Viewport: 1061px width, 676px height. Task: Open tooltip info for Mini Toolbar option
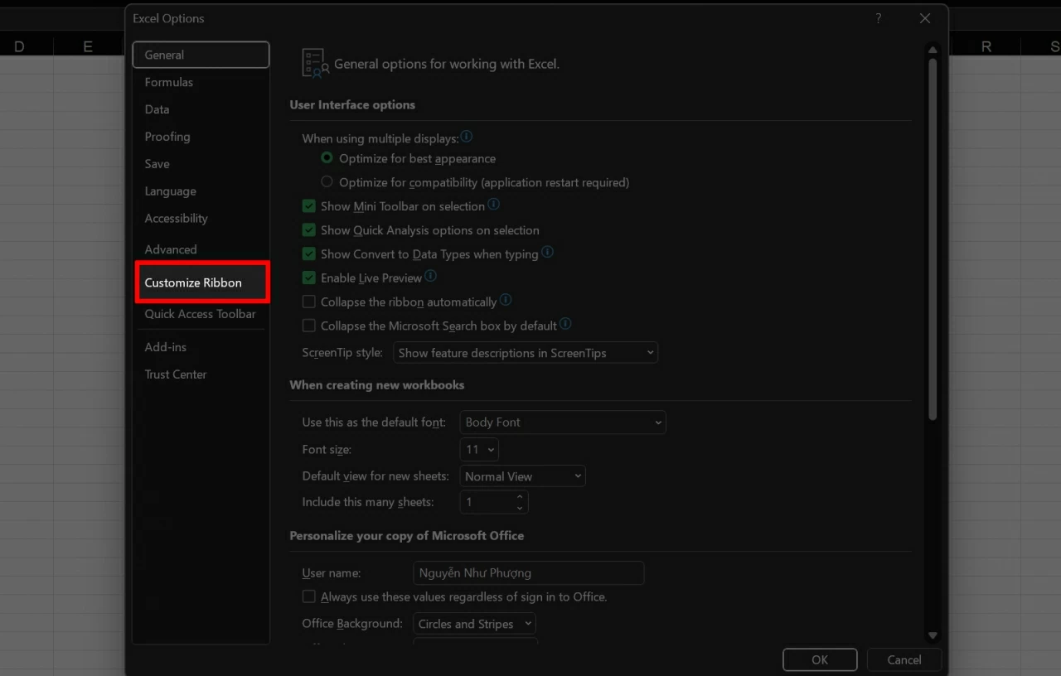pyautogui.click(x=494, y=204)
